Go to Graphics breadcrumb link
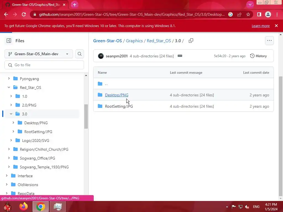The height and width of the screenshot is (212, 283). [x=134, y=41]
